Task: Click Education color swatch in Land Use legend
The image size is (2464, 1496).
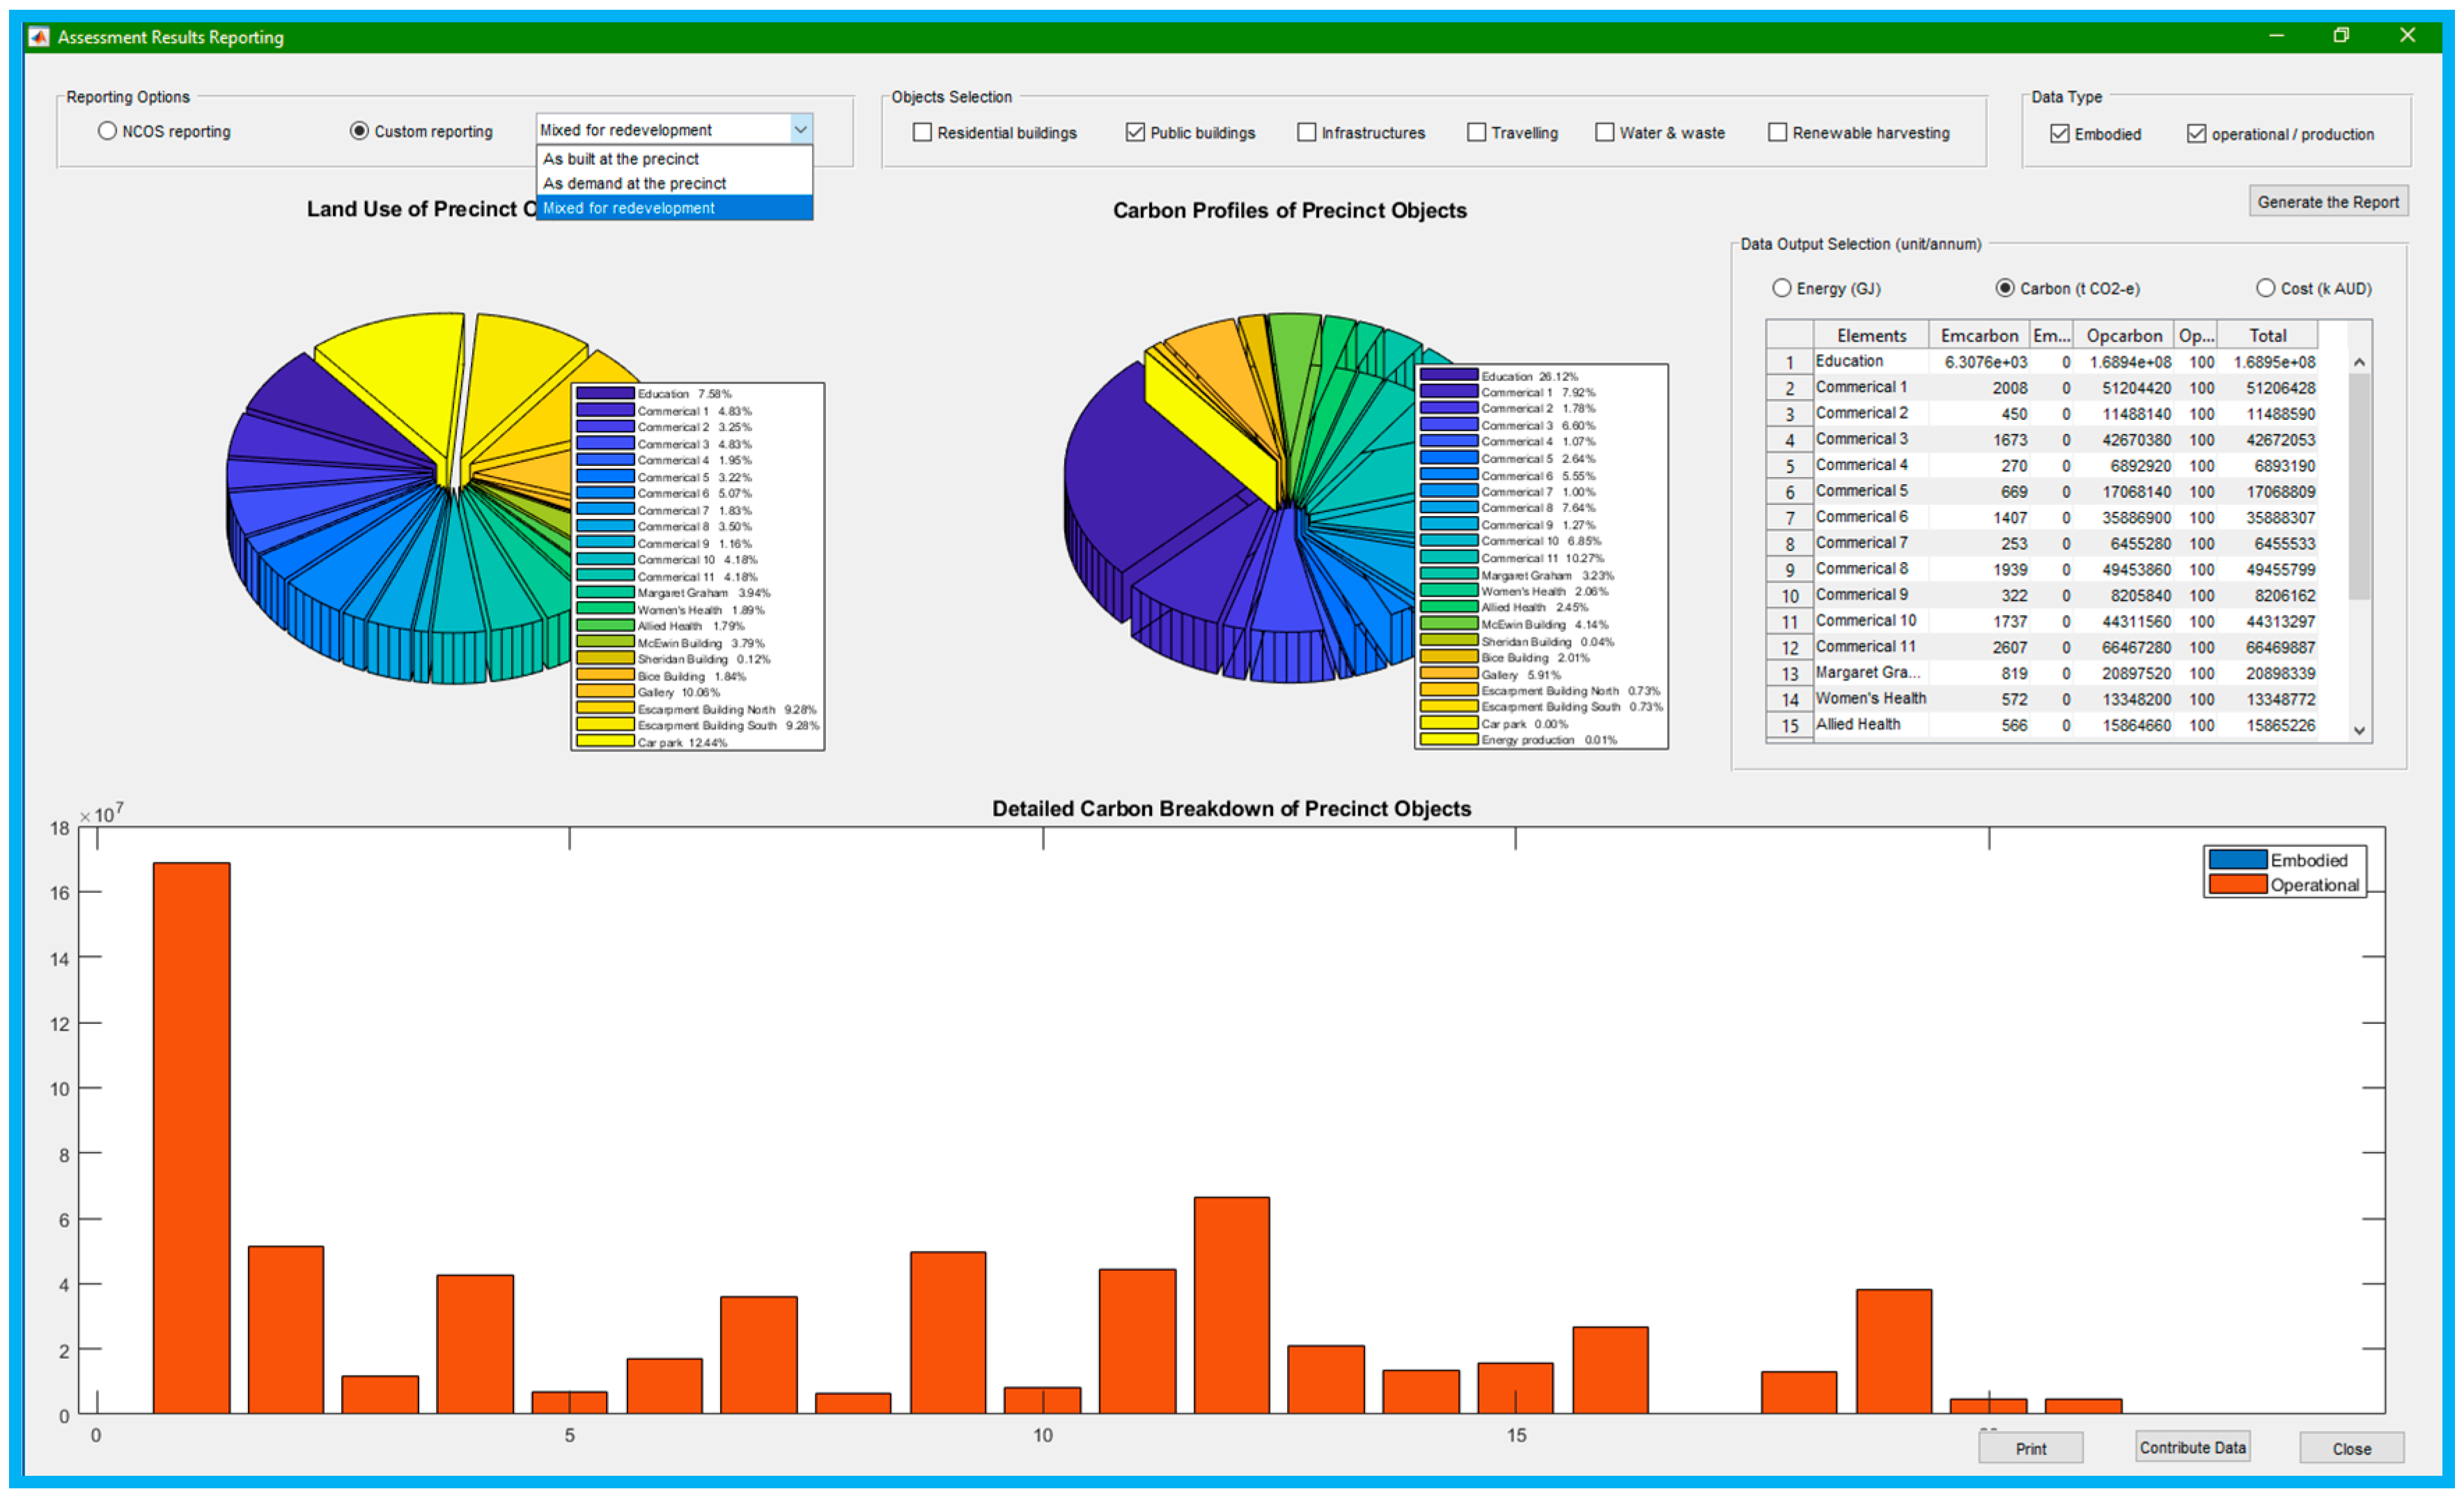Action: pyautogui.click(x=605, y=394)
